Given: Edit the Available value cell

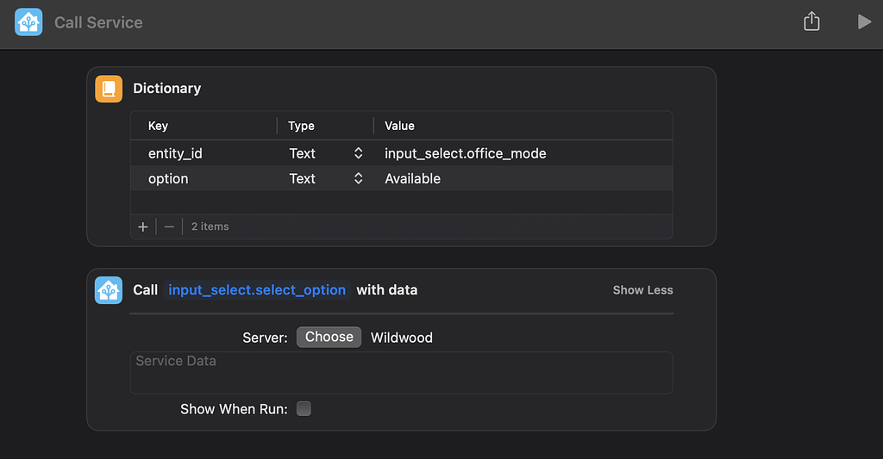Looking at the screenshot, I should 413,179.
